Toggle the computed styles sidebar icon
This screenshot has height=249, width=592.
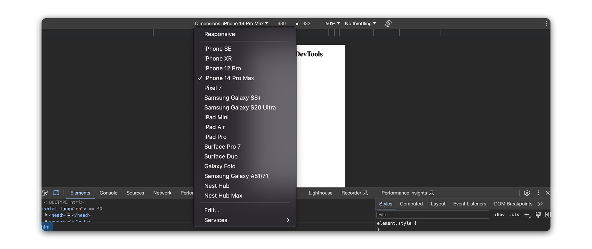548,215
